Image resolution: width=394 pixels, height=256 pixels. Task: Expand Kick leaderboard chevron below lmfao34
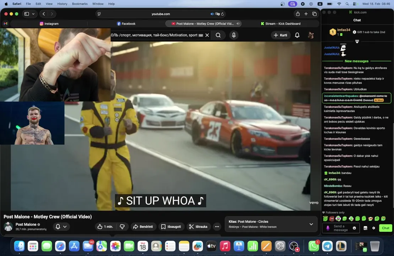357,42
